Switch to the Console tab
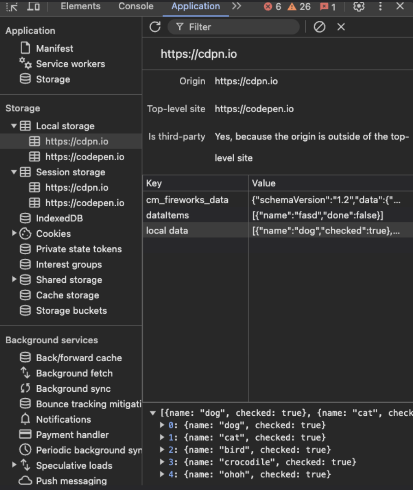Screen dimensions: 413x490 pos(136,6)
